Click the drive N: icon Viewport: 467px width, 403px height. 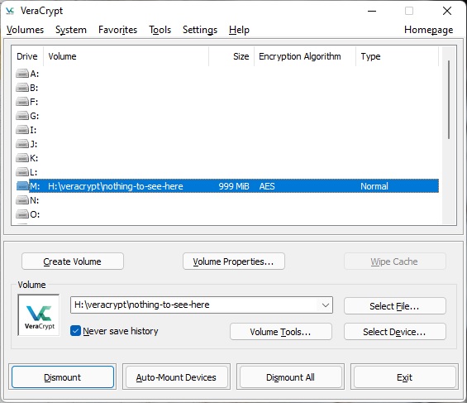[22, 200]
